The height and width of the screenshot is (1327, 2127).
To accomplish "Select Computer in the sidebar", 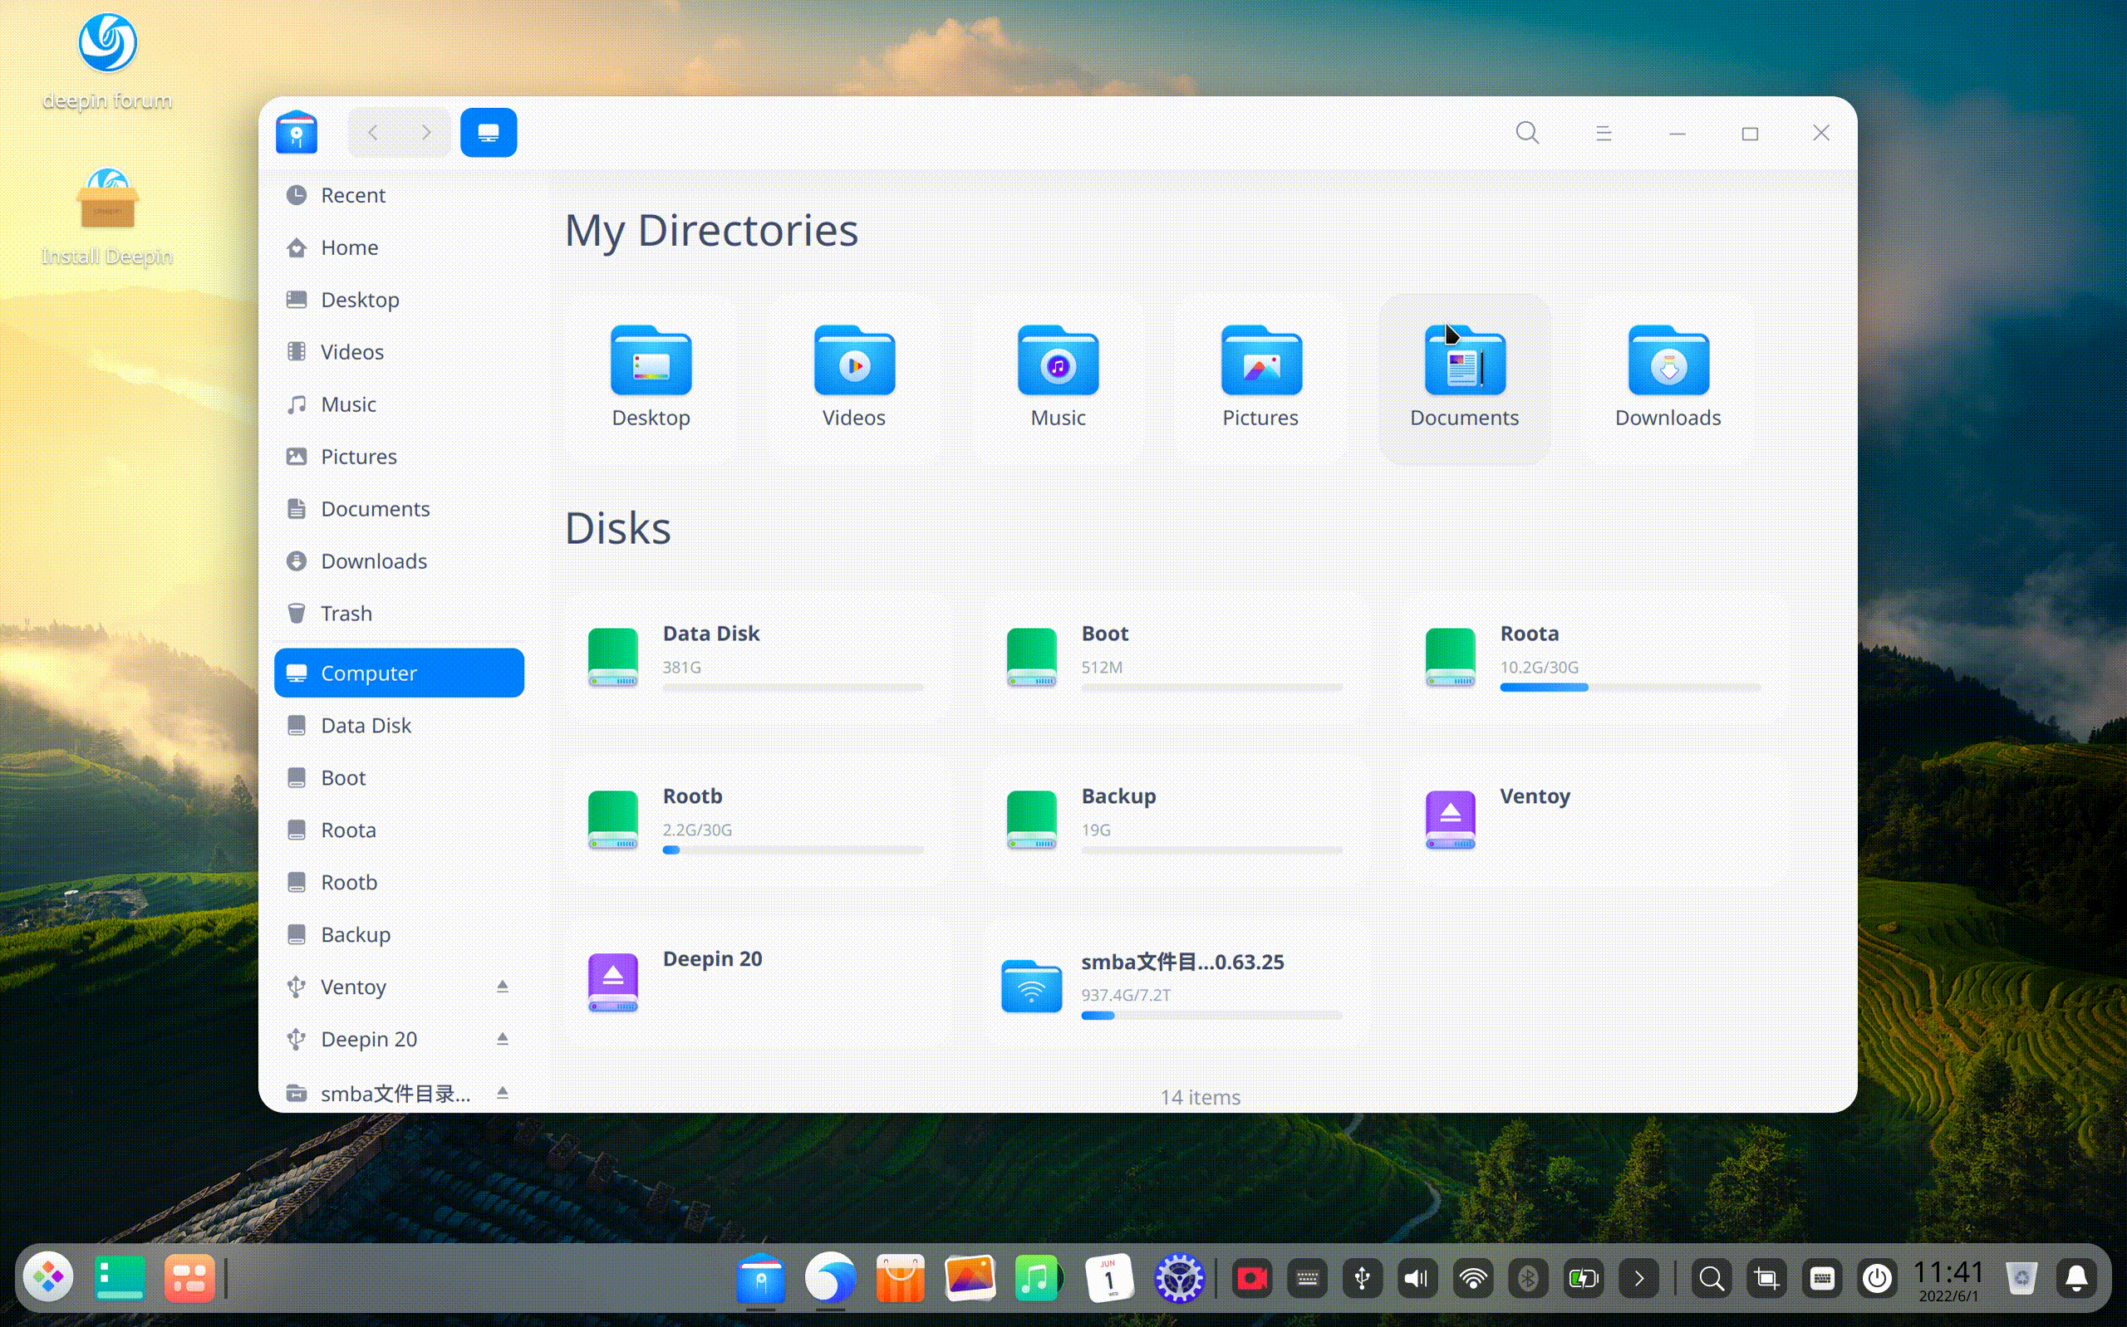I will [x=399, y=673].
